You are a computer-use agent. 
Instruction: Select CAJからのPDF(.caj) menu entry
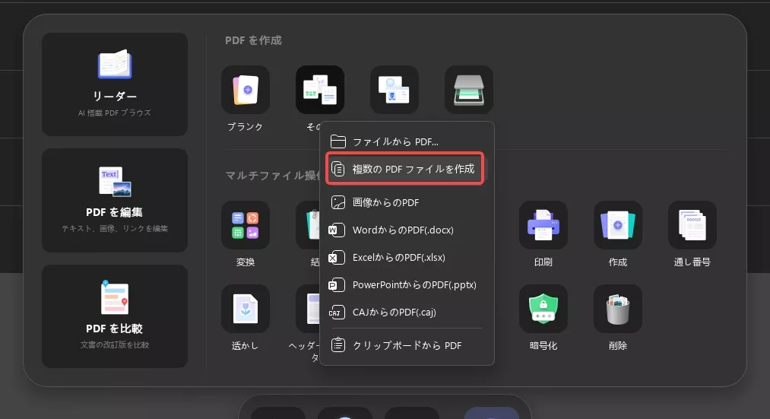pos(407,313)
